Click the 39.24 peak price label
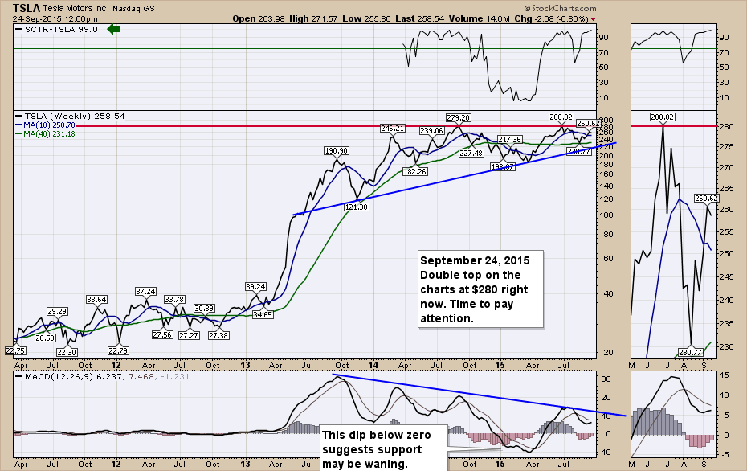The image size is (747, 471). pyautogui.click(x=256, y=286)
